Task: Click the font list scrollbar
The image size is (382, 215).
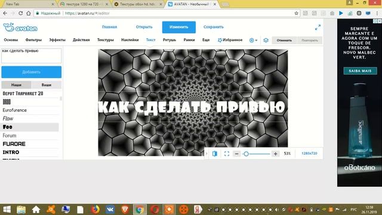Action: click(x=61, y=99)
